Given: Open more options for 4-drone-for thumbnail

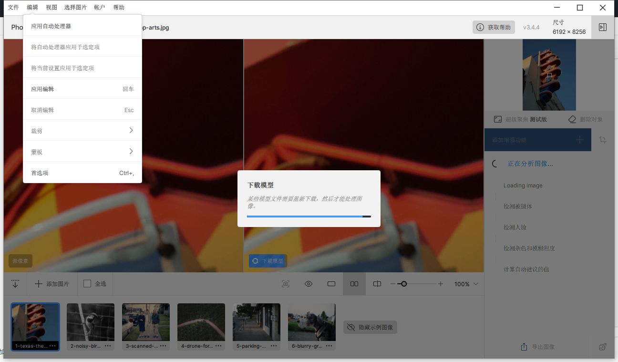Looking at the screenshot, I should point(218,346).
